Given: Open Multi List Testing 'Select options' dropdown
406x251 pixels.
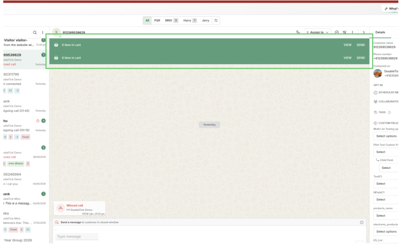Looking at the screenshot, I should click(x=386, y=136).
